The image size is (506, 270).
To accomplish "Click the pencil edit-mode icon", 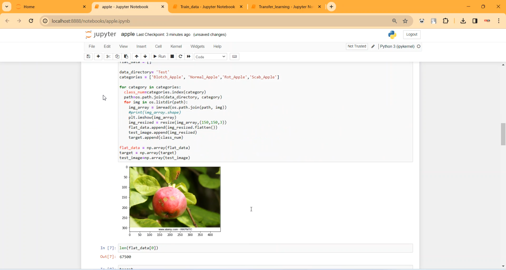I will tap(373, 46).
